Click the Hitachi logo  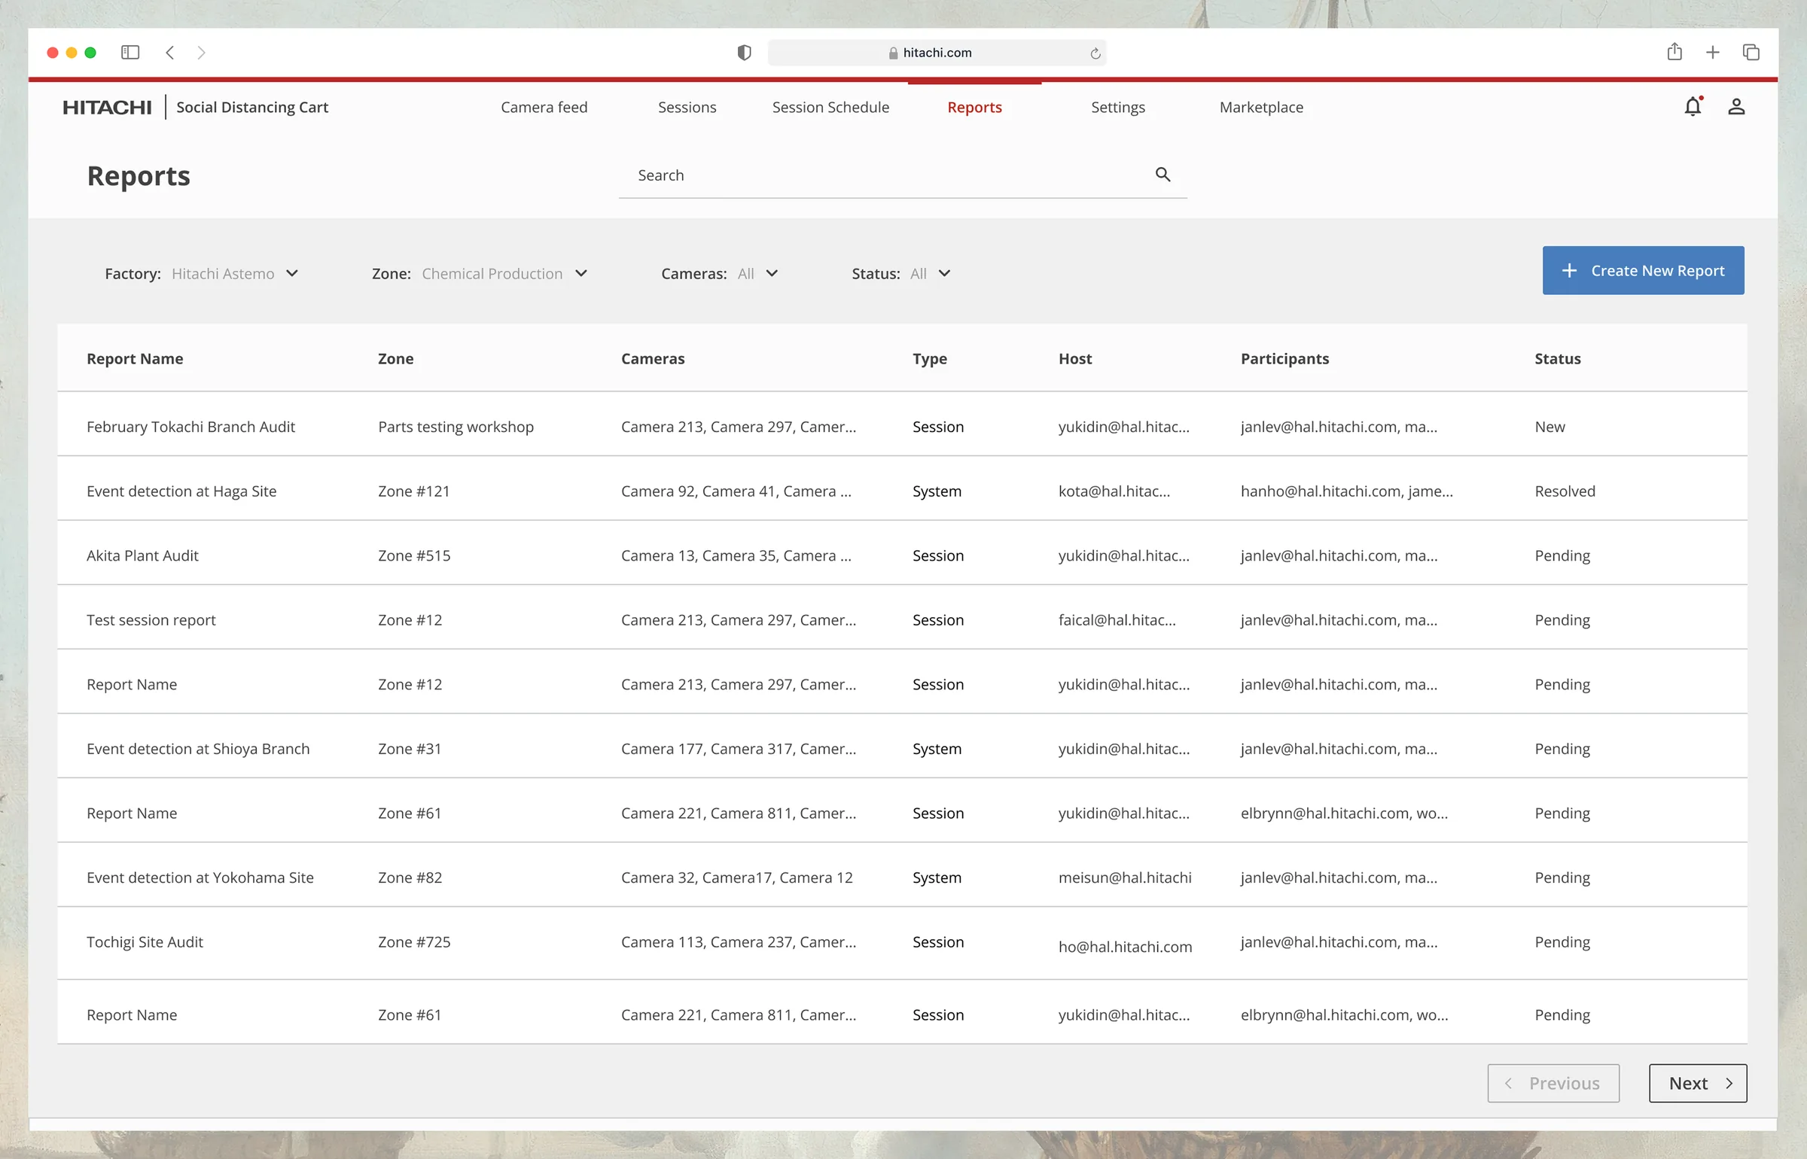tap(107, 108)
